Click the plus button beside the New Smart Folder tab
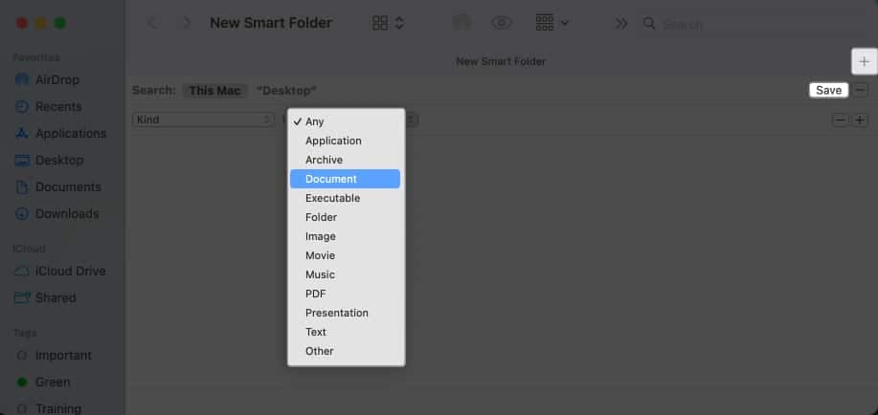Screen dimensions: 878x415 click(864, 61)
